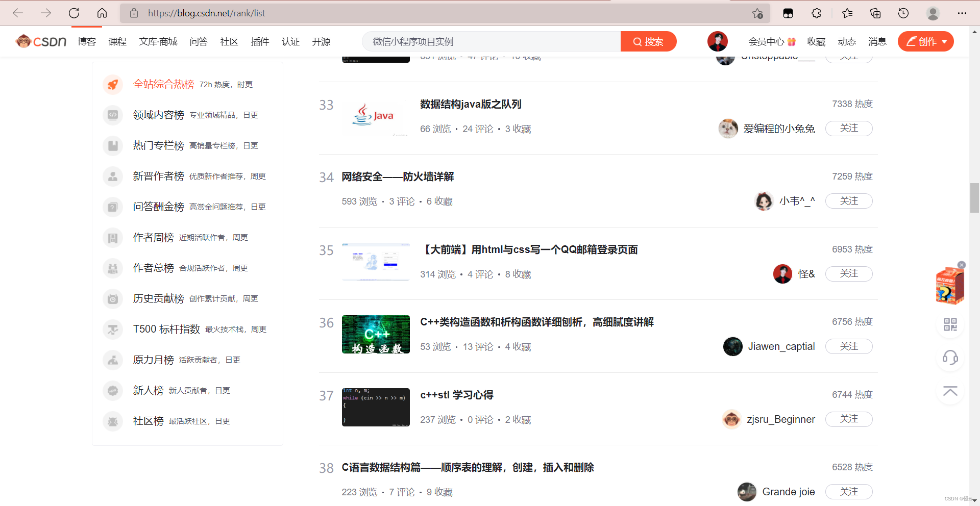The width and height of the screenshot is (980, 506).
Task: Open the 社区 navigation tab
Action: (229, 42)
